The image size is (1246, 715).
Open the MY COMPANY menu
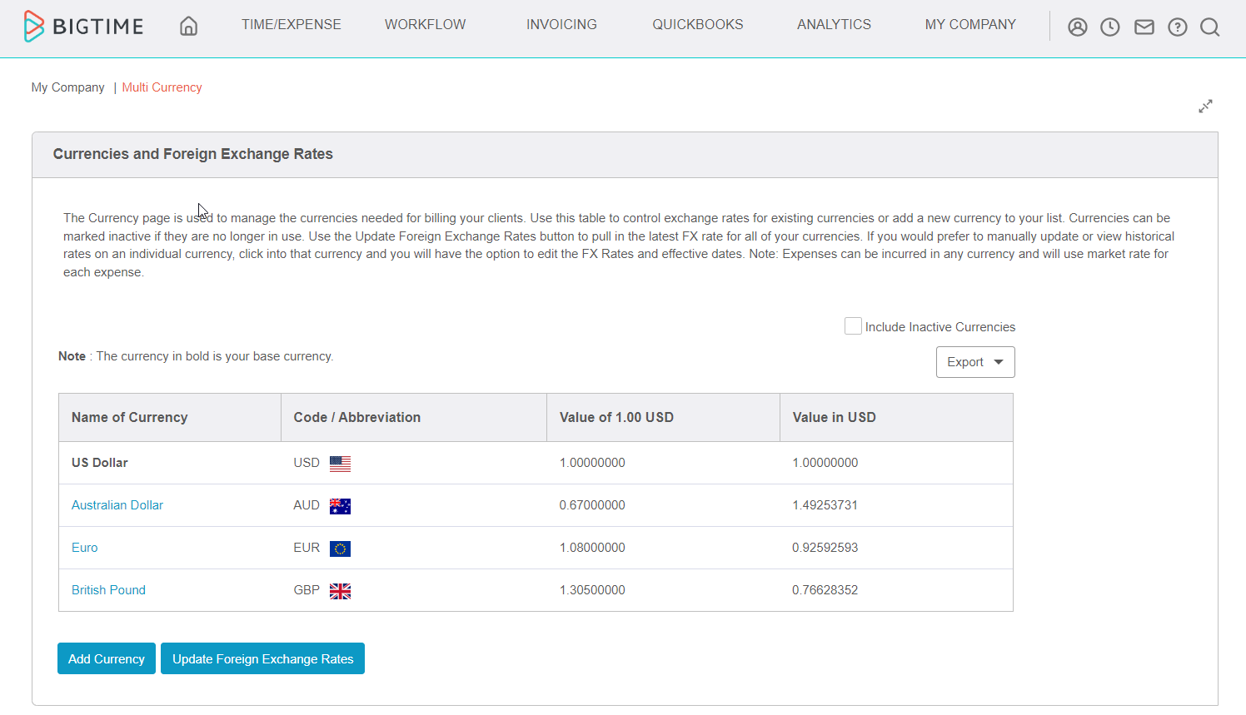[x=970, y=25]
